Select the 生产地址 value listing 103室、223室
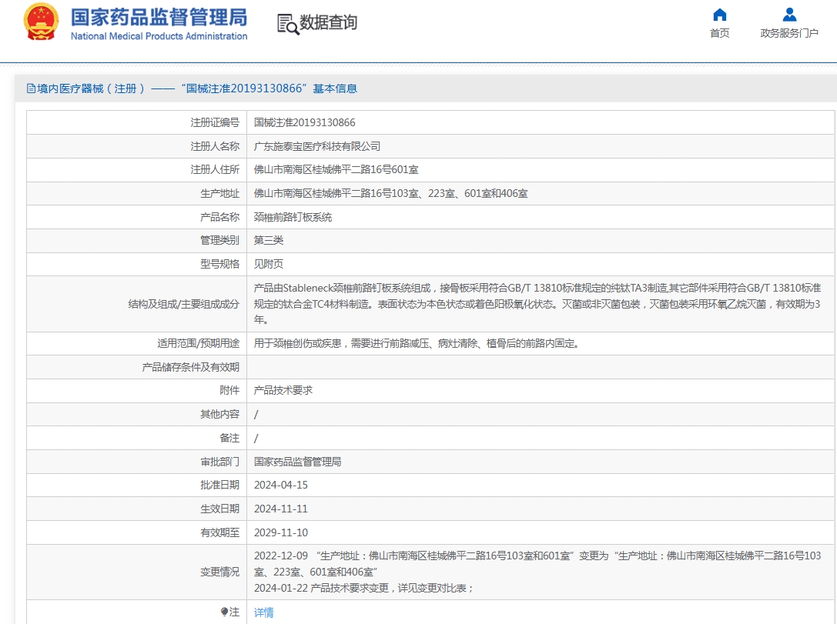This screenshot has height=624, width=837. click(390, 194)
